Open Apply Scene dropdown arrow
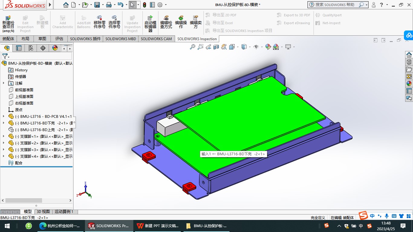Image resolution: width=413 pixels, height=232 pixels. pos(282,47)
